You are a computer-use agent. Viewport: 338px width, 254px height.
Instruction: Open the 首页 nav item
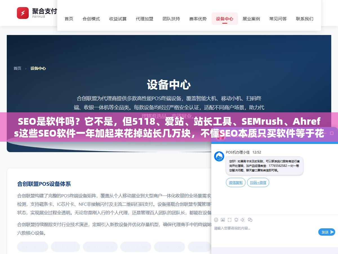(69, 19)
